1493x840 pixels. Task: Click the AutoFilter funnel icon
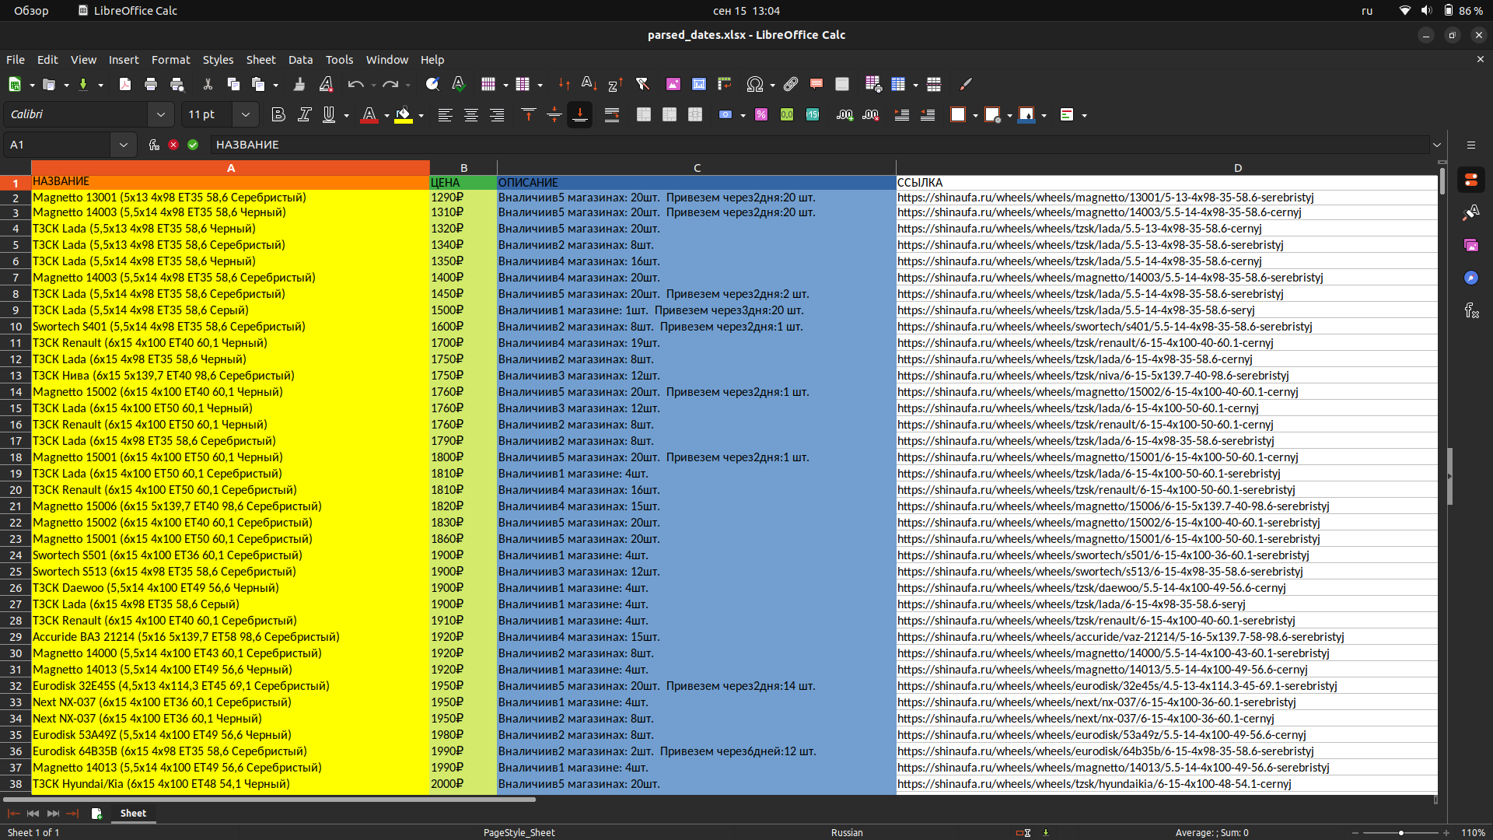coord(642,85)
